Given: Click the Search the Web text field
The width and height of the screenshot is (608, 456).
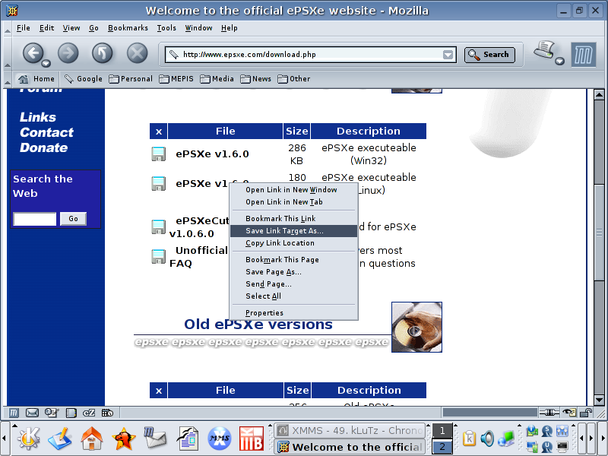Looking at the screenshot, I should point(35,219).
